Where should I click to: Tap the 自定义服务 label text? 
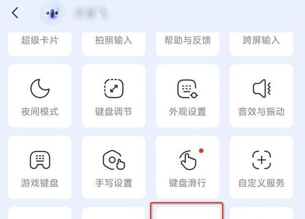point(262,183)
